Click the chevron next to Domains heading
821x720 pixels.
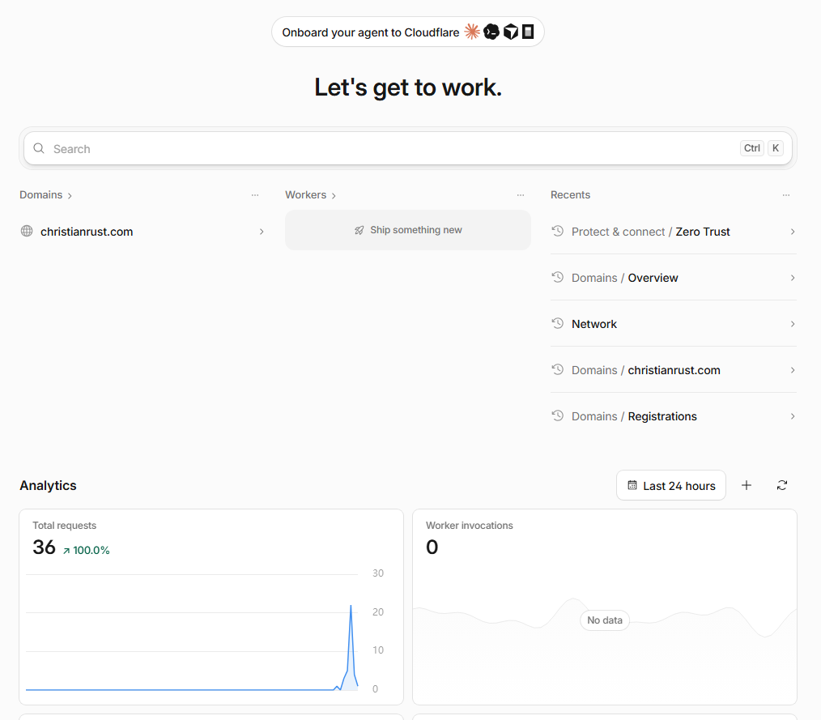pos(70,196)
